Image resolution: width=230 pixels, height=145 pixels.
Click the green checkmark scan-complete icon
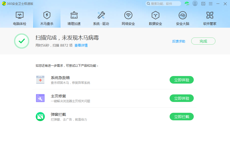22,41
